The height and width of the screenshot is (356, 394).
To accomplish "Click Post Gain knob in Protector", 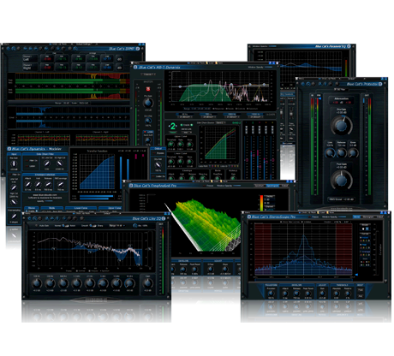I will click(x=342, y=180).
